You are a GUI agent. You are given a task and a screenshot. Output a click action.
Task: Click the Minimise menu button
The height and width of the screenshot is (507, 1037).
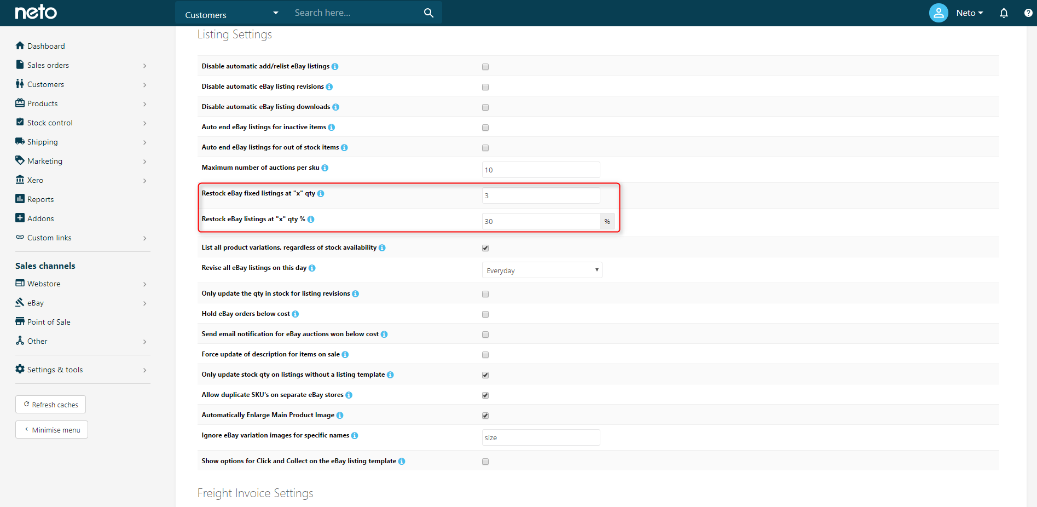[51, 430]
